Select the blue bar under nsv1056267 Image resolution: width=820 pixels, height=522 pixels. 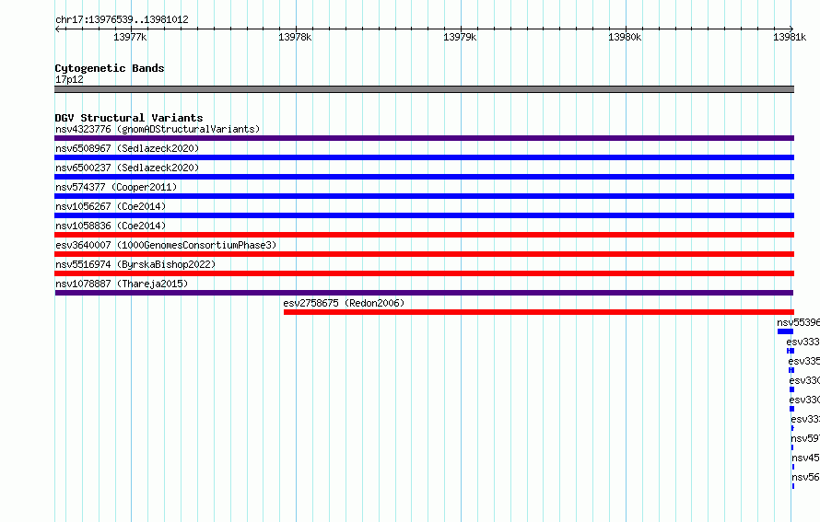[424, 215]
